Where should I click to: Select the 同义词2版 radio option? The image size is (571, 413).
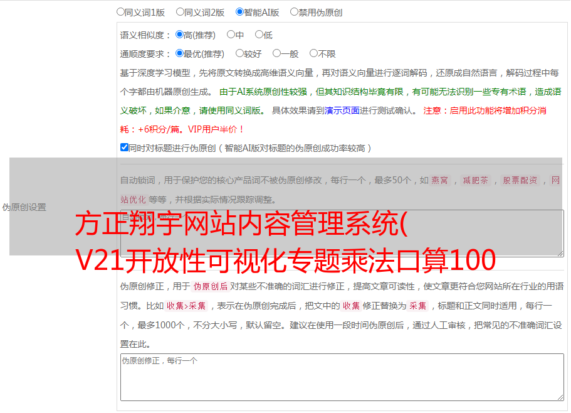click(x=180, y=12)
